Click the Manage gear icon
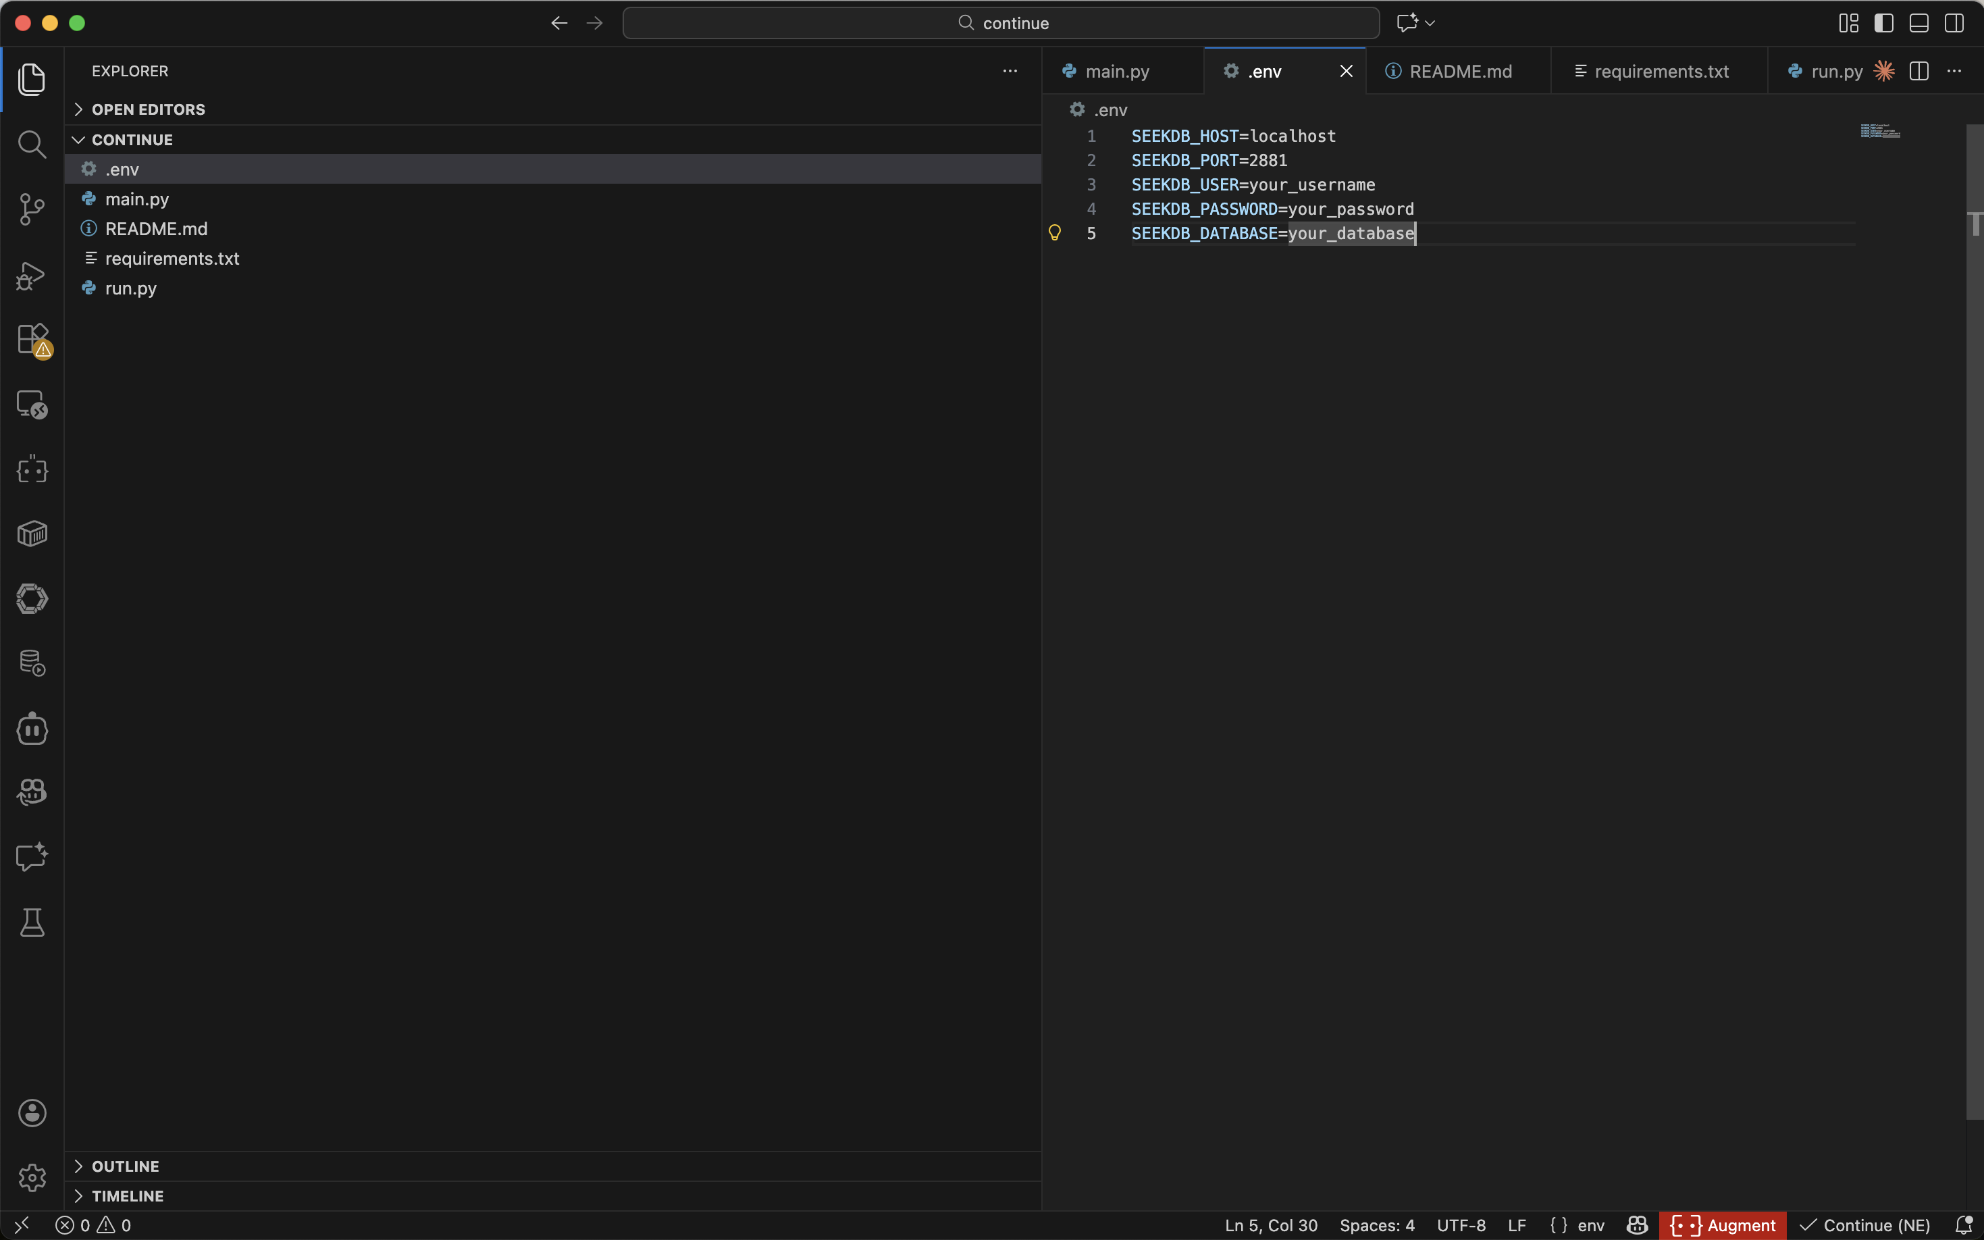 [x=31, y=1178]
